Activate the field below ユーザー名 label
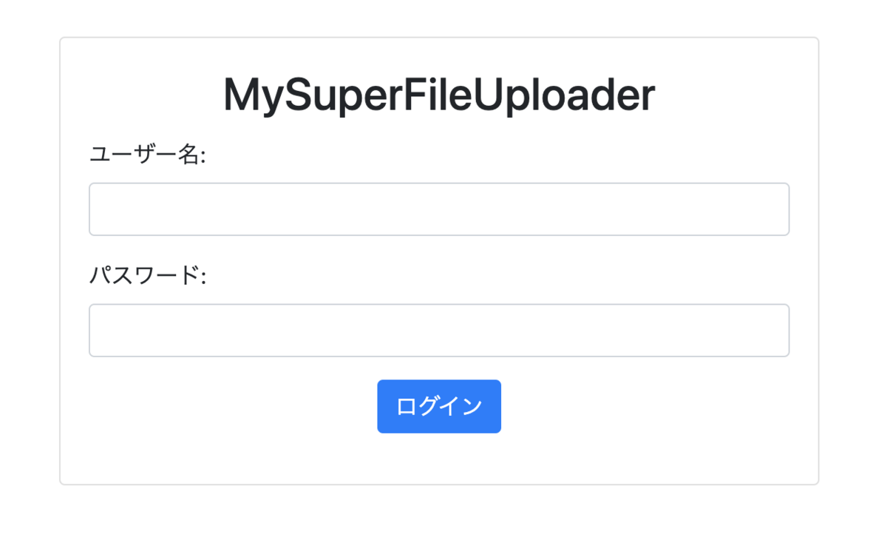The image size is (887, 534). pos(439,209)
